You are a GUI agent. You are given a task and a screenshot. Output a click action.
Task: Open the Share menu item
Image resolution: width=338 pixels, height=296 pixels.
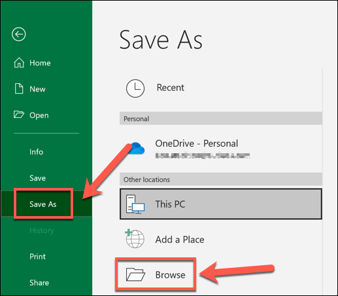pyautogui.click(x=39, y=283)
